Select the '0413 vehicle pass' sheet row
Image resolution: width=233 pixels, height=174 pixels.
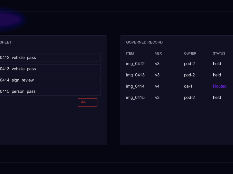pyautogui.click(x=50, y=69)
